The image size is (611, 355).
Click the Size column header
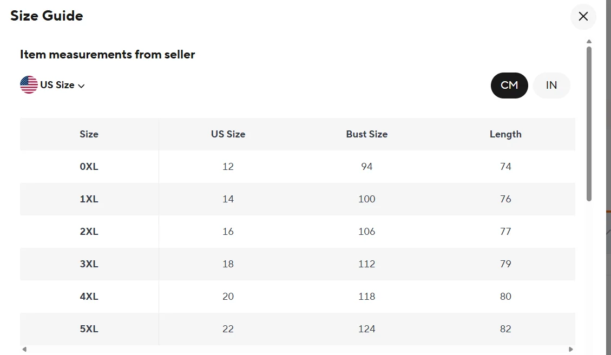(89, 134)
